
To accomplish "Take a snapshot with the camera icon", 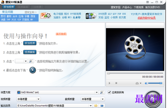I will pyautogui.click(x=137, y=83).
